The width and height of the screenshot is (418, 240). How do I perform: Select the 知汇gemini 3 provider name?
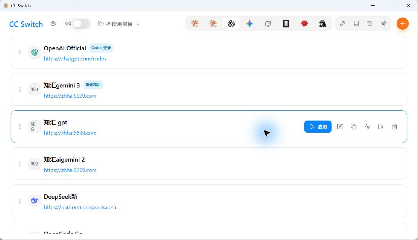click(x=62, y=85)
